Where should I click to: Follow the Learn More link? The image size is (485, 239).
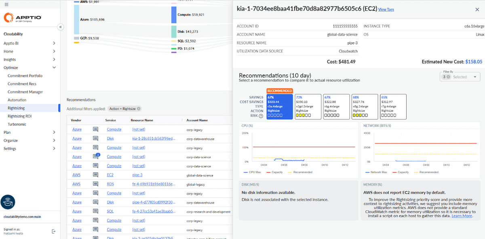click(x=462, y=216)
